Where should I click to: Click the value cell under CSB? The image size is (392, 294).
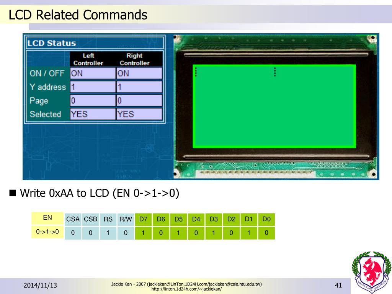point(90,233)
